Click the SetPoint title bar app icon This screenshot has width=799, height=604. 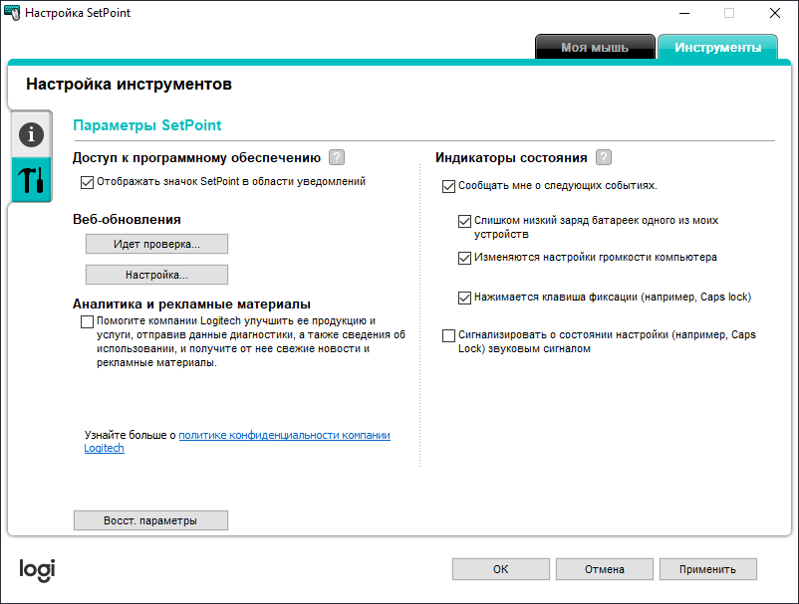pyautogui.click(x=12, y=13)
